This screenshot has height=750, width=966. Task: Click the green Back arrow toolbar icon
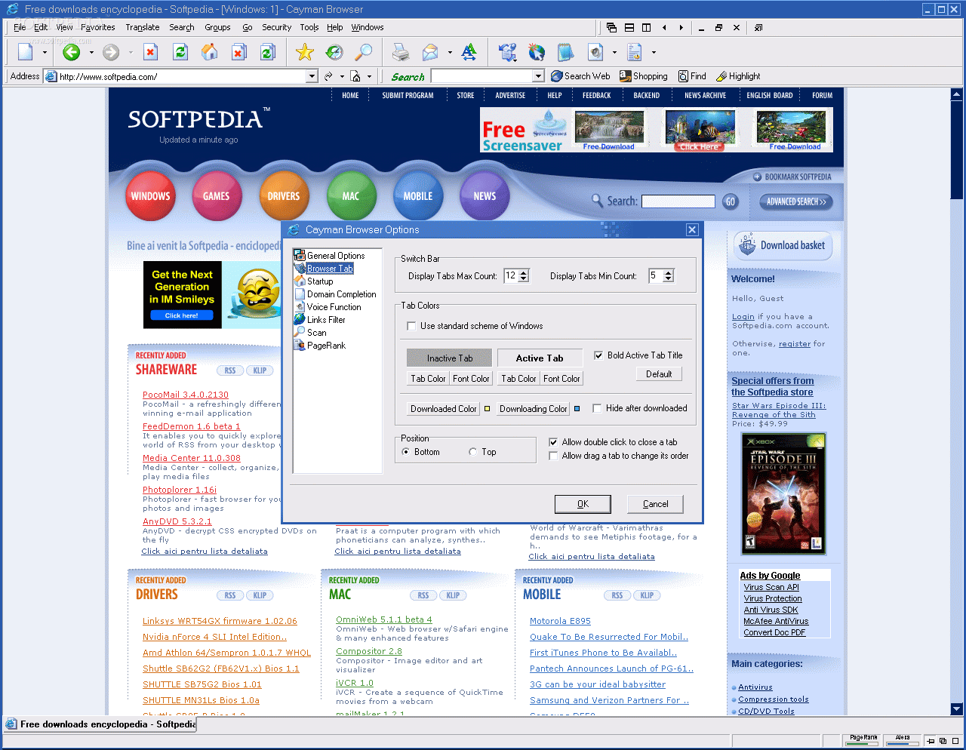tap(72, 52)
